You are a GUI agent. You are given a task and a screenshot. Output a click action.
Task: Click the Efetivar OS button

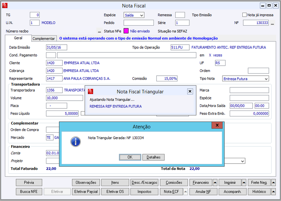115,192
